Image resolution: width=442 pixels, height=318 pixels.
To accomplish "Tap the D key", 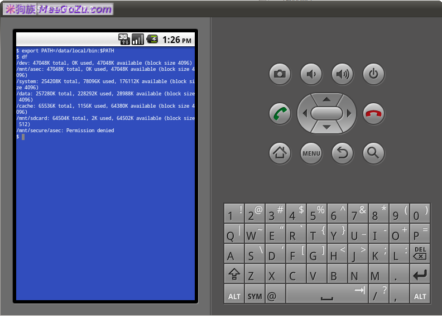I will click(275, 253).
